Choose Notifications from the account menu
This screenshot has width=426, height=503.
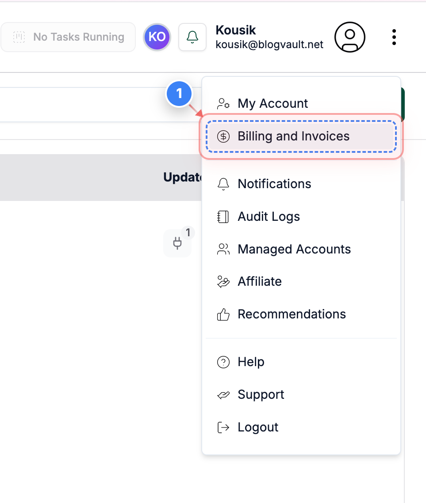click(274, 184)
